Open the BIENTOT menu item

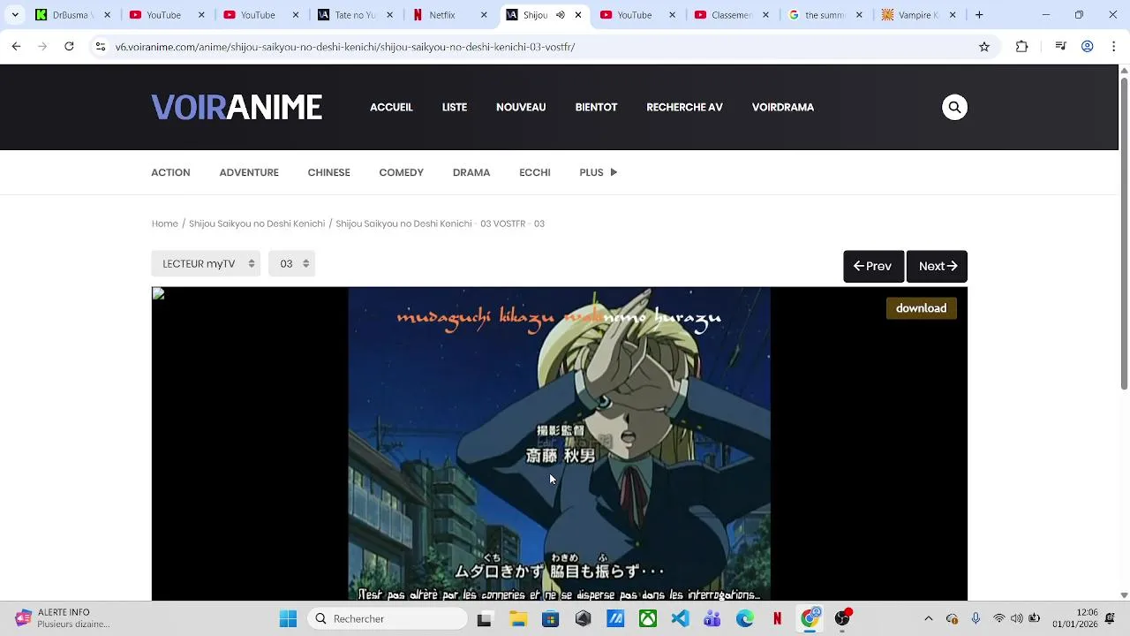pyautogui.click(x=596, y=107)
